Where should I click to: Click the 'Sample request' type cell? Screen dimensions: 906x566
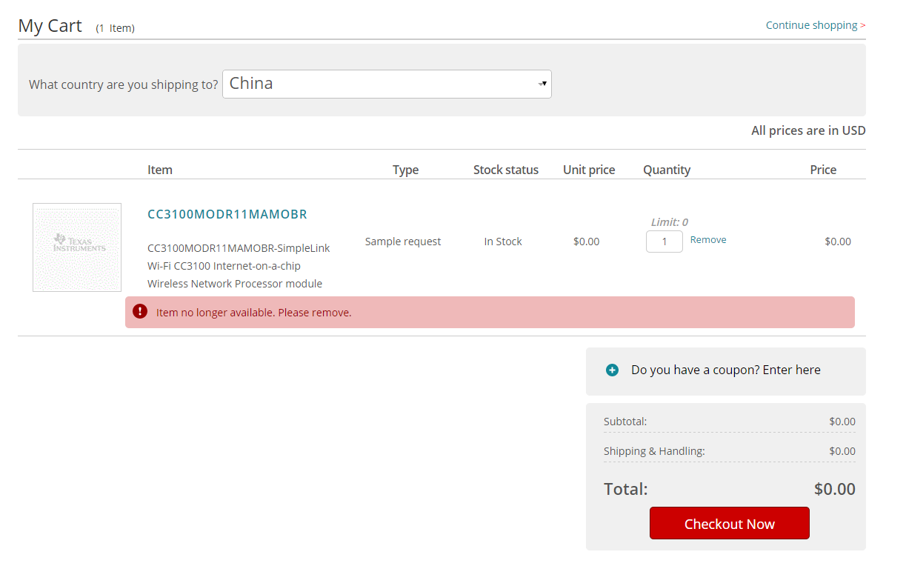pos(403,242)
